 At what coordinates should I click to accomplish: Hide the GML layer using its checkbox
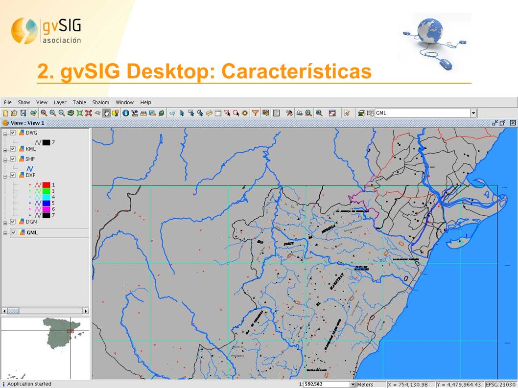14,232
